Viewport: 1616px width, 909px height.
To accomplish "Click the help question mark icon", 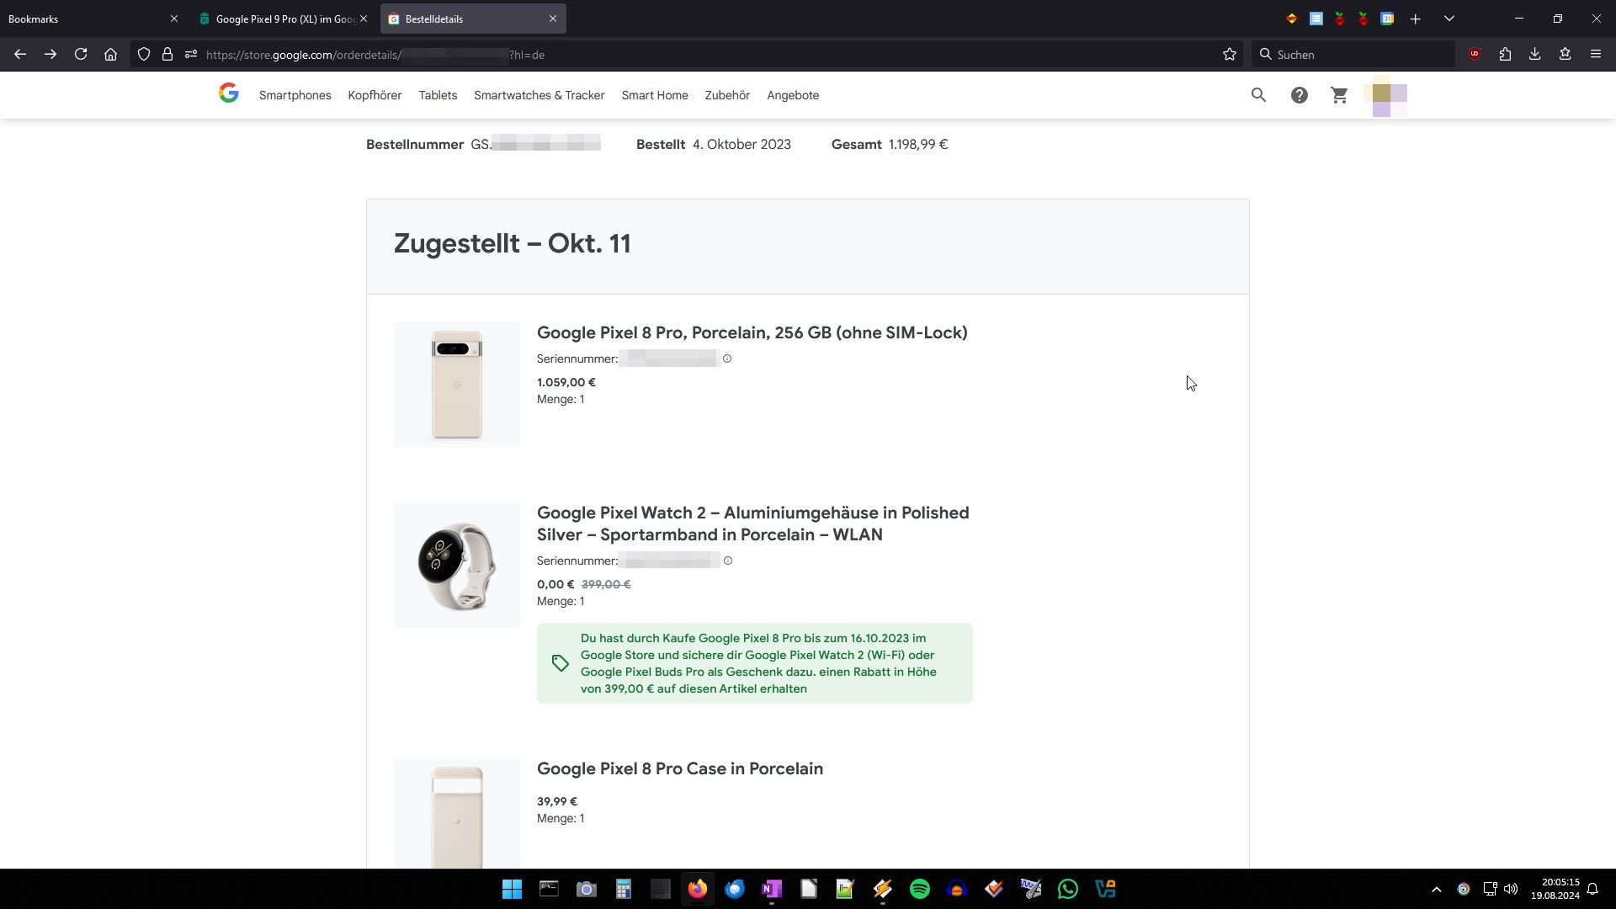I will coord(1299,95).
